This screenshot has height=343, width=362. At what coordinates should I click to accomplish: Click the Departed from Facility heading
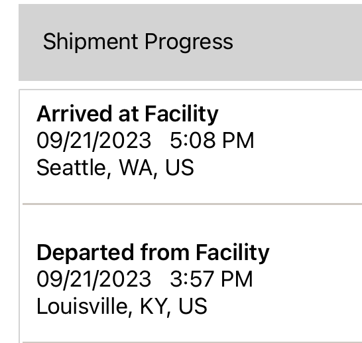click(x=153, y=253)
